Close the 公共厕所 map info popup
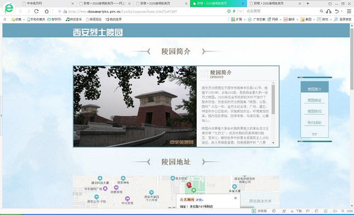354x215 pixels. tap(235, 198)
